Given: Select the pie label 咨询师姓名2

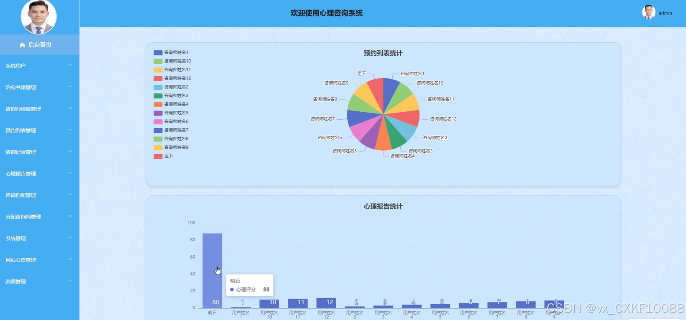Looking at the screenshot, I should pos(435,138).
